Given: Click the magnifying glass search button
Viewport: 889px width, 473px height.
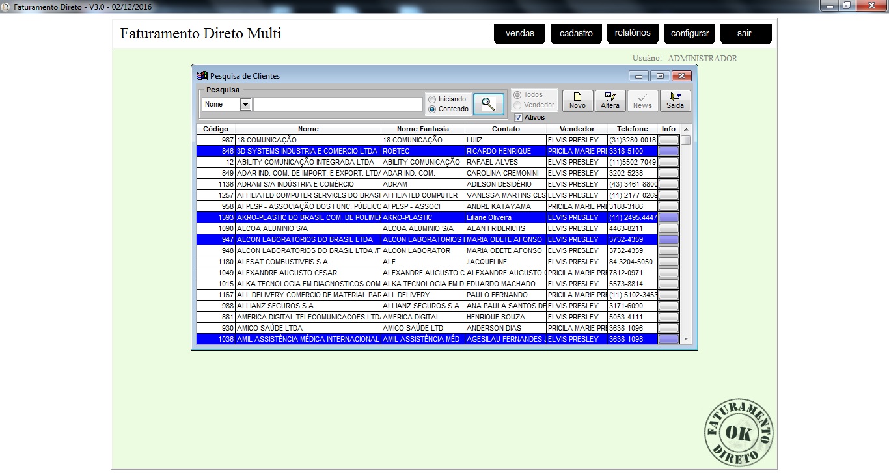Looking at the screenshot, I should [488, 104].
